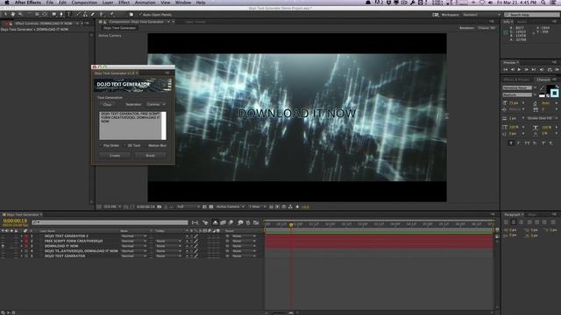Select the Clone Stamp tool
The width and height of the screenshot is (561, 315).
point(85,15)
